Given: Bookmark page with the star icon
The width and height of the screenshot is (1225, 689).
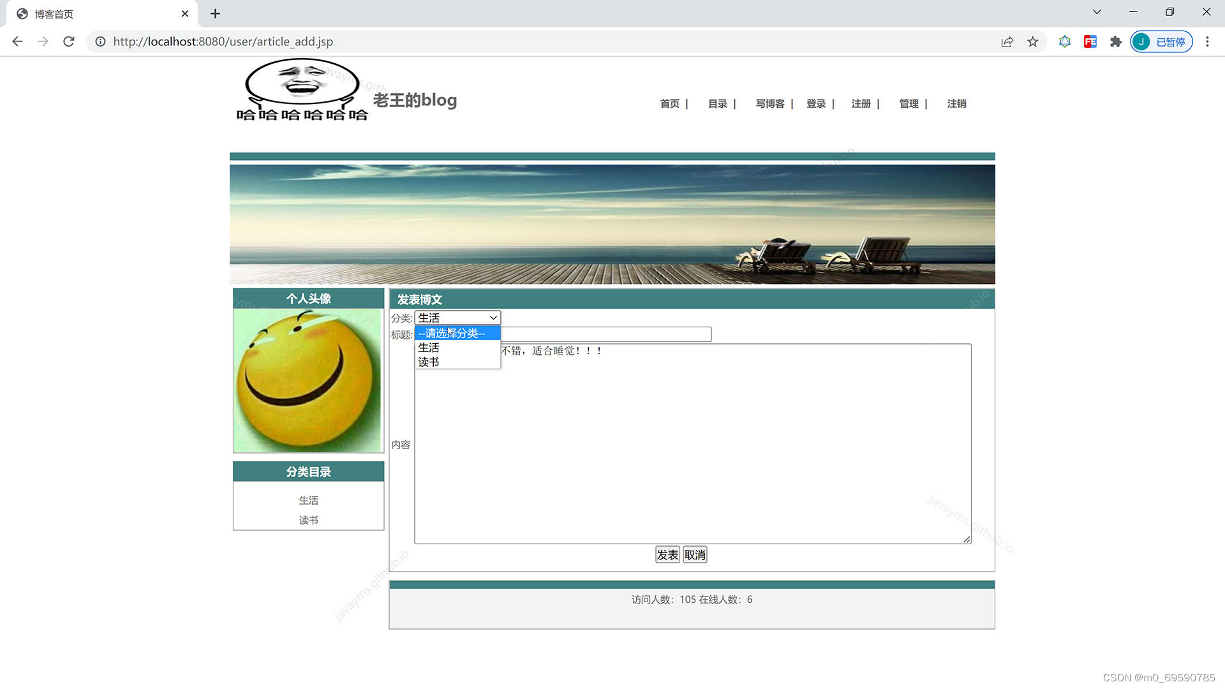Looking at the screenshot, I should [1032, 41].
